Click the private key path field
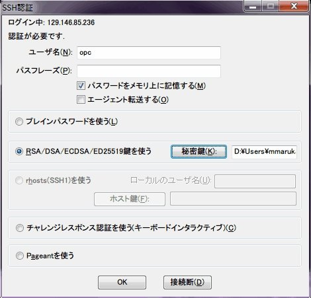The height and width of the screenshot is (298, 311). point(264,152)
